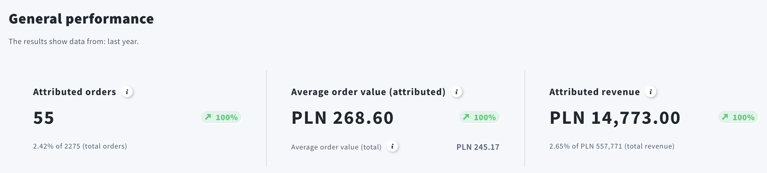
Task: Click green up-arrow in Attributed orders badge
Action: click(x=208, y=117)
